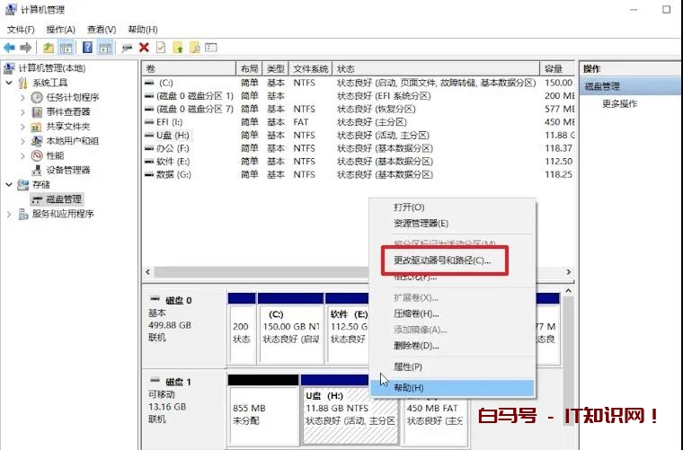Click the 文件系统 column header
This screenshot has width=683, height=450.
point(310,69)
